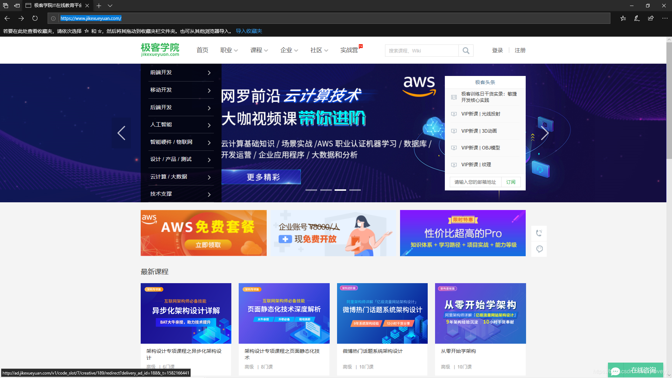This screenshot has height=378, width=672.
Task: Select the 首页 menu item
Action: pos(202,50)
